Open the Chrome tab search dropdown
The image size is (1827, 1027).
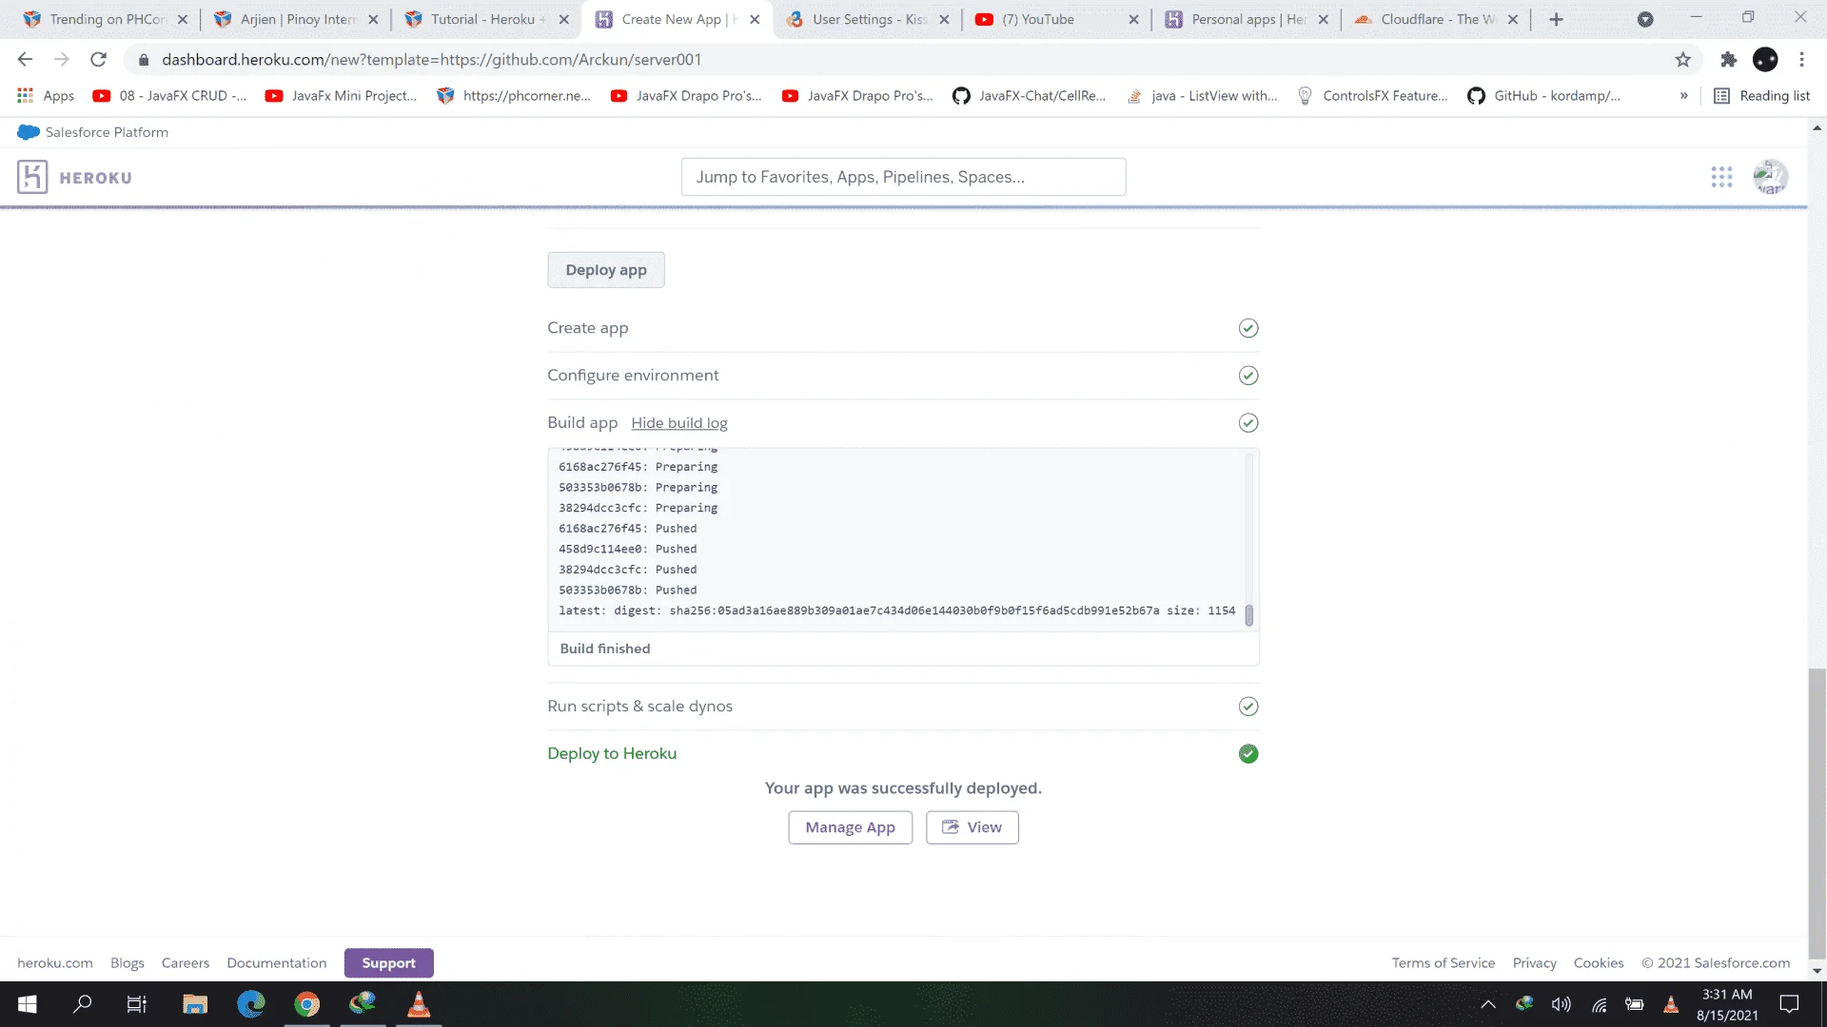coord(1645,19)
